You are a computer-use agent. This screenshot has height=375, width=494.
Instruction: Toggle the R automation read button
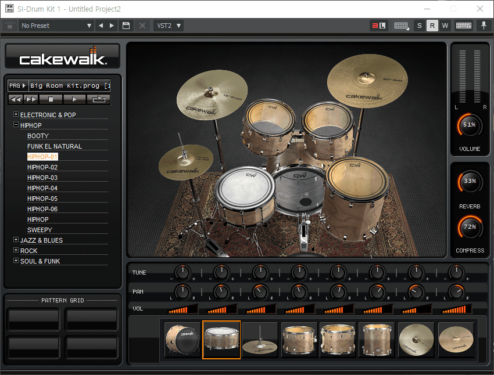(432, 25)
